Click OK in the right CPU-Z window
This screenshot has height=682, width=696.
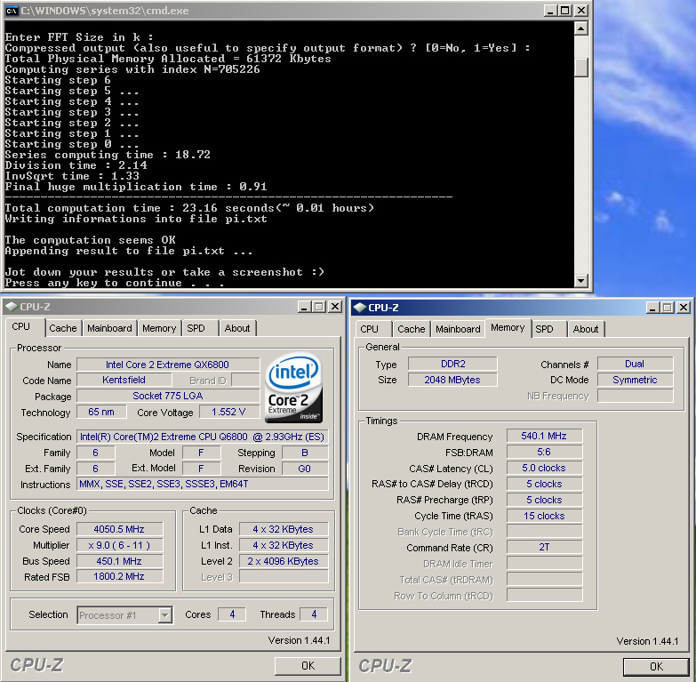tap(657, 667)
